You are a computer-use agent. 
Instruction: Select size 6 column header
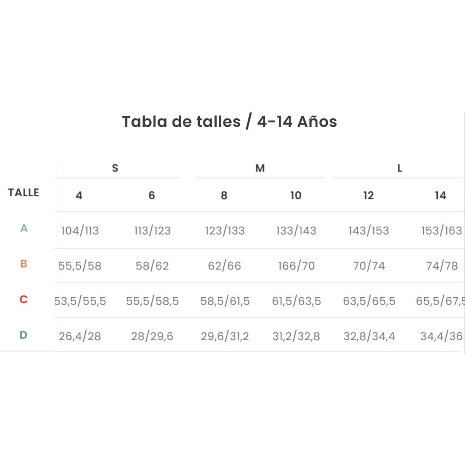pyautogui.click(x=152, y=195)
